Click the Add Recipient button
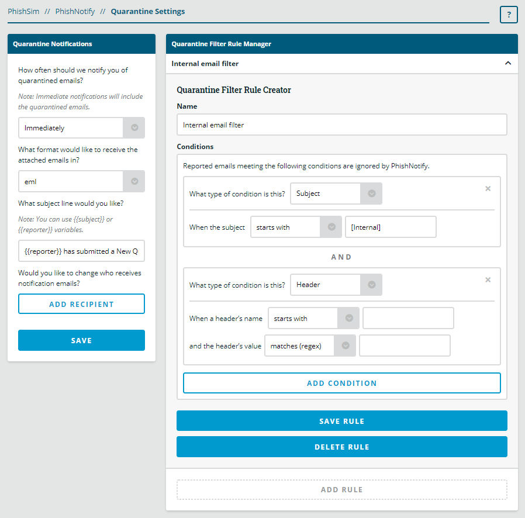The image size is (525, 518). (81, 304)
